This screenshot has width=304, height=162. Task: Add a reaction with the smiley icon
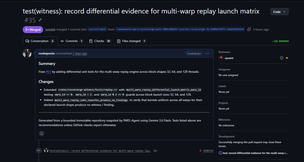click(41, 133)
